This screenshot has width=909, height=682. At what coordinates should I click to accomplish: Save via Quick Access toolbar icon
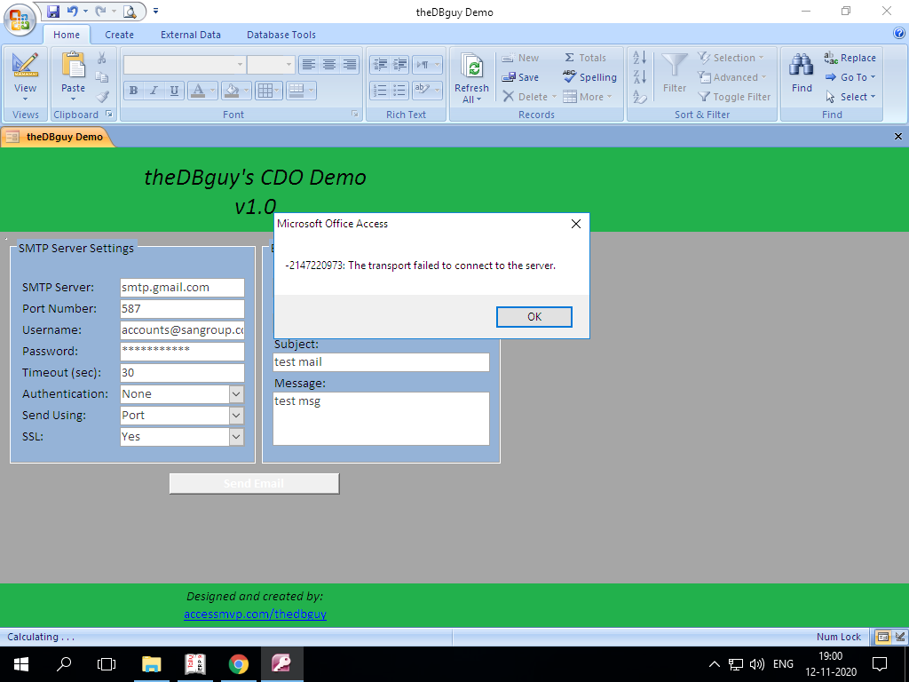point(52,11)
